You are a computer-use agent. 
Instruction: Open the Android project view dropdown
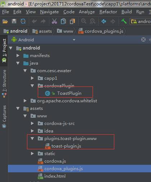click(x=74, y=40)
